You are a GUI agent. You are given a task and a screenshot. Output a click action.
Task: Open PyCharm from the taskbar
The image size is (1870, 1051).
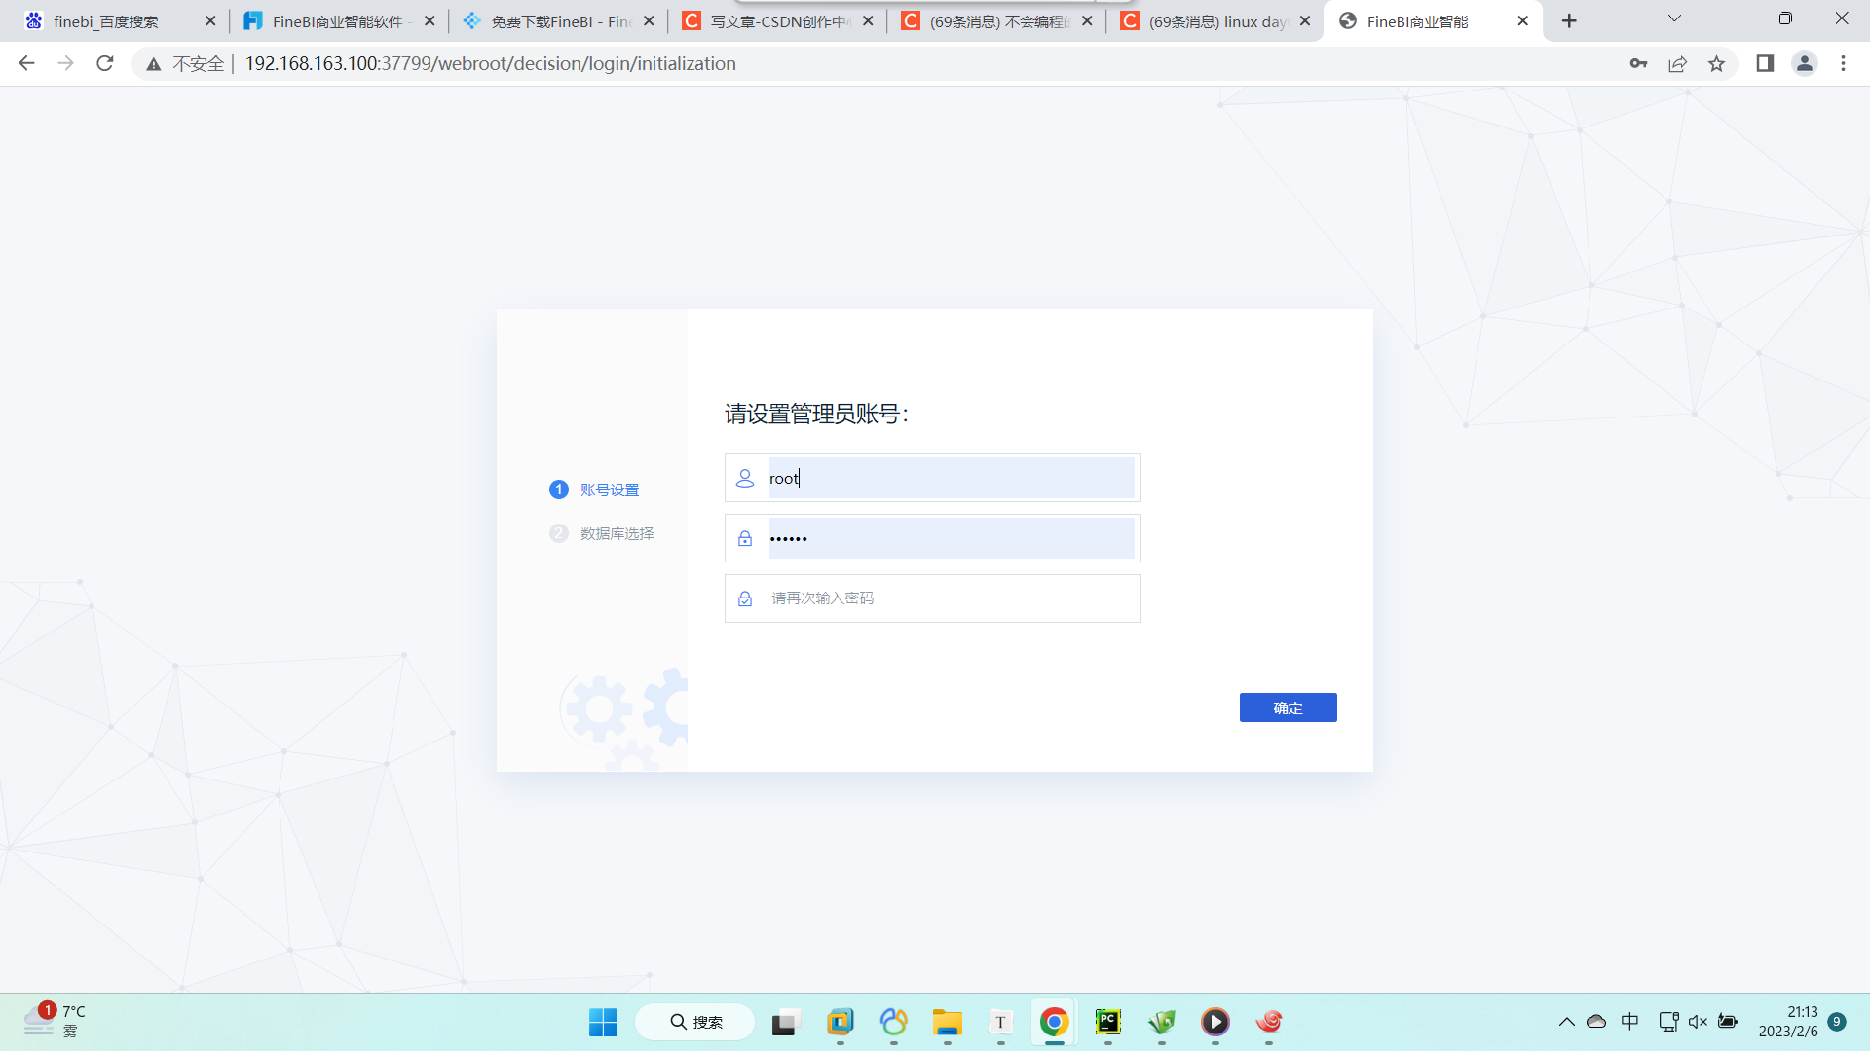click(1108, 1023)
